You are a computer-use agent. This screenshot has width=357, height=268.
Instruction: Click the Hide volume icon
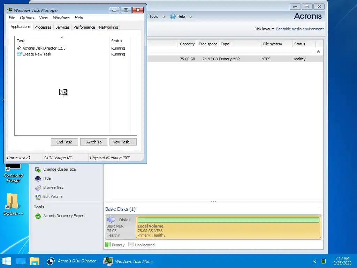(38, 179)
